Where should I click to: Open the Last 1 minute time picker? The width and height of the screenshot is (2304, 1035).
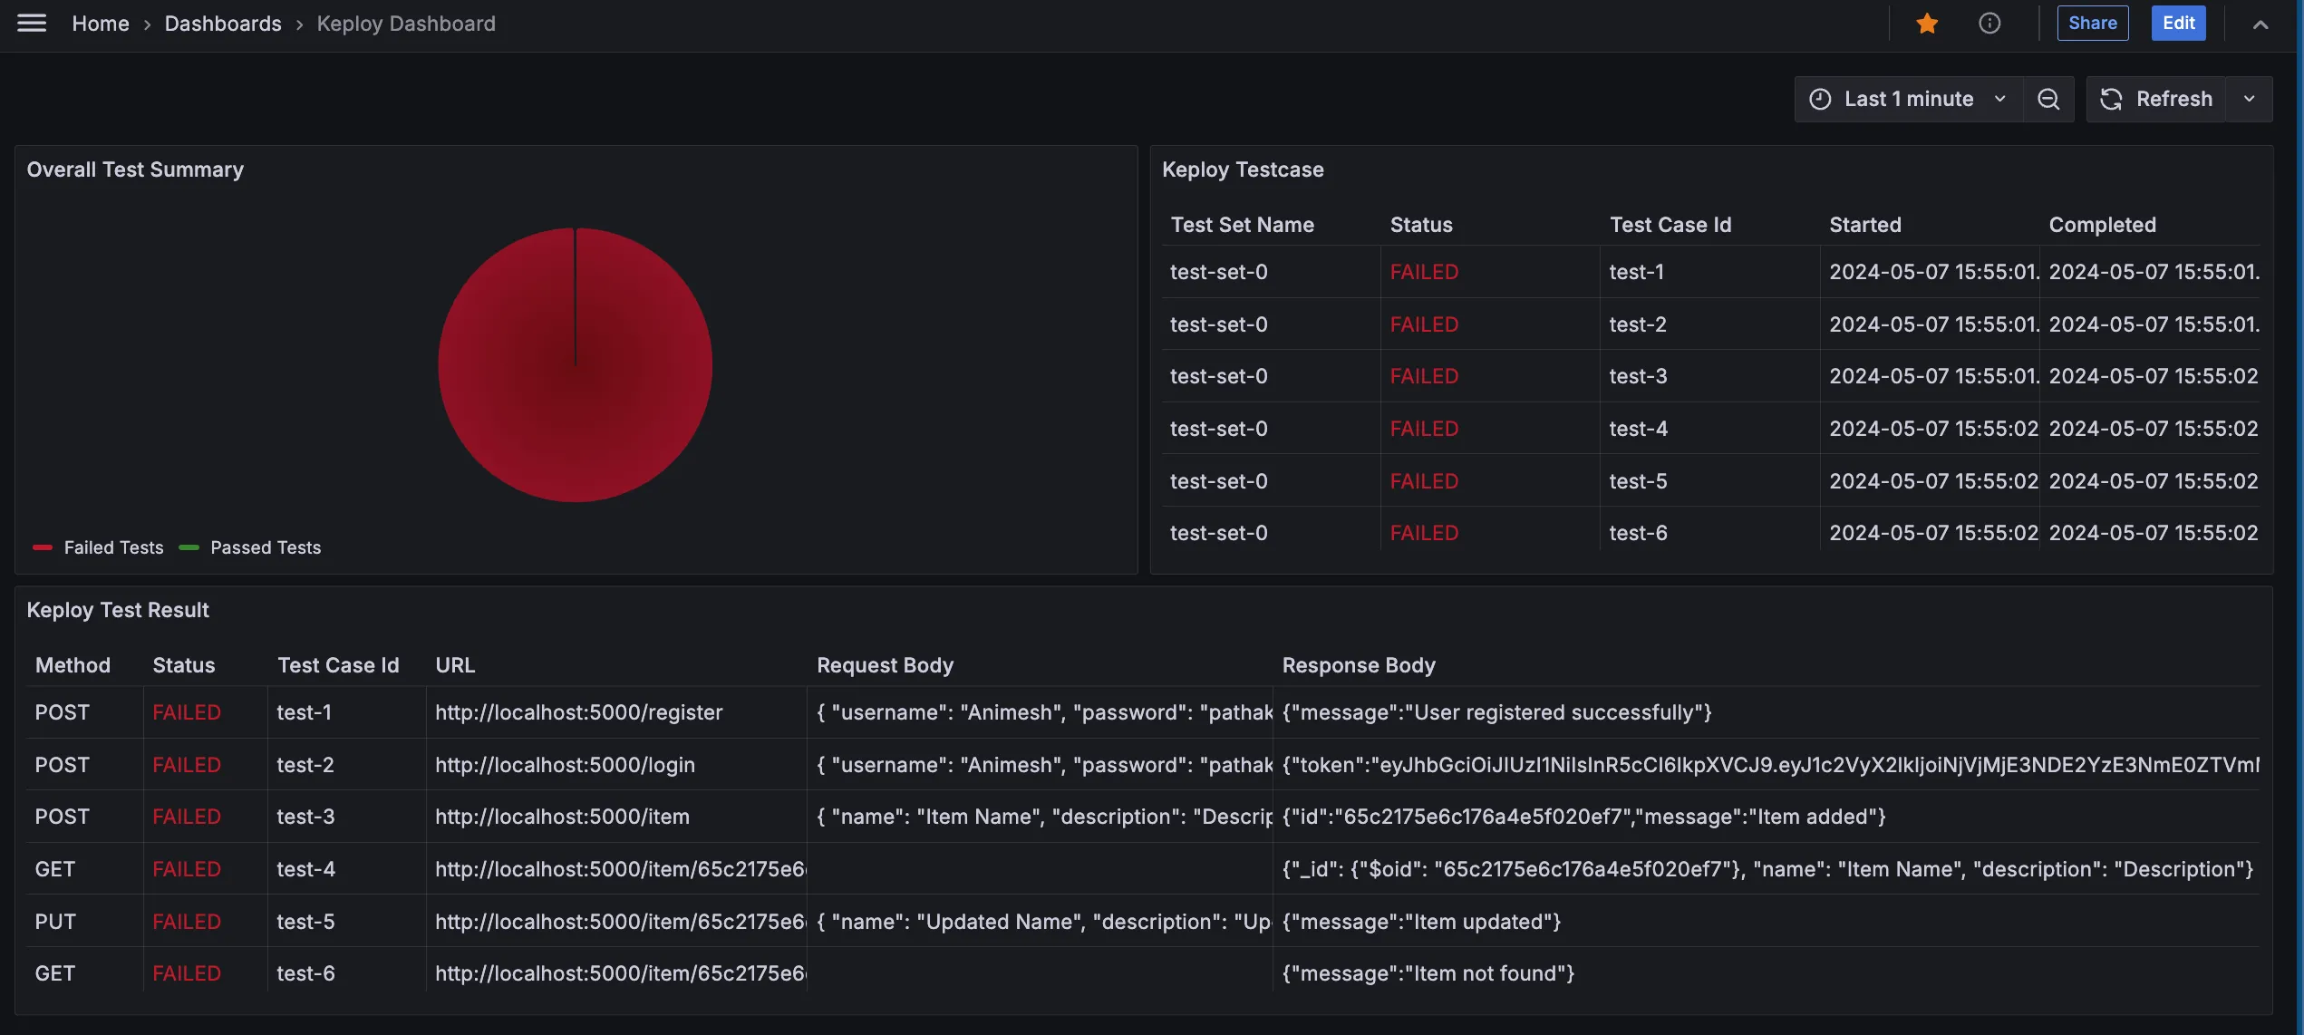[x=1909, y=99]
